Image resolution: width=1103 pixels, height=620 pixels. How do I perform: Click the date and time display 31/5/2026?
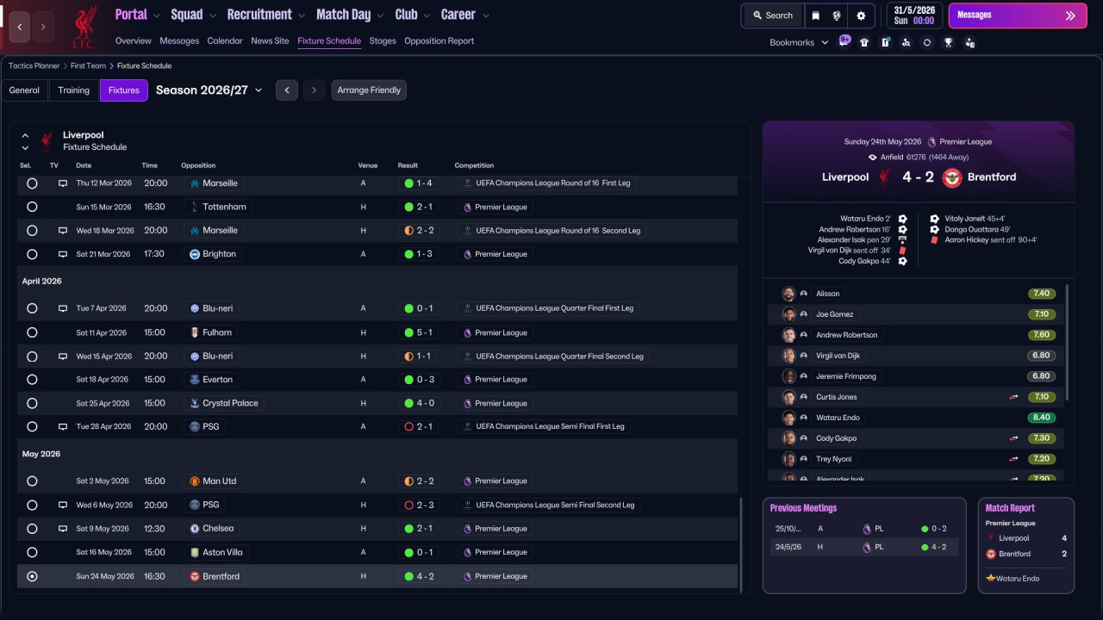click(x=914, y=15)
